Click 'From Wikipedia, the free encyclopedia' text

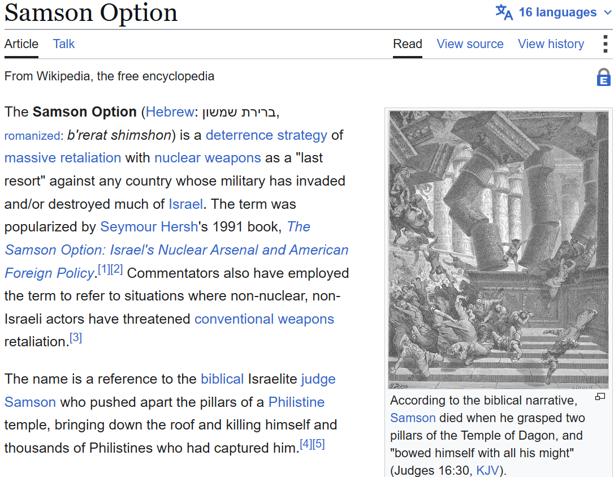click(x=109, y=76)
